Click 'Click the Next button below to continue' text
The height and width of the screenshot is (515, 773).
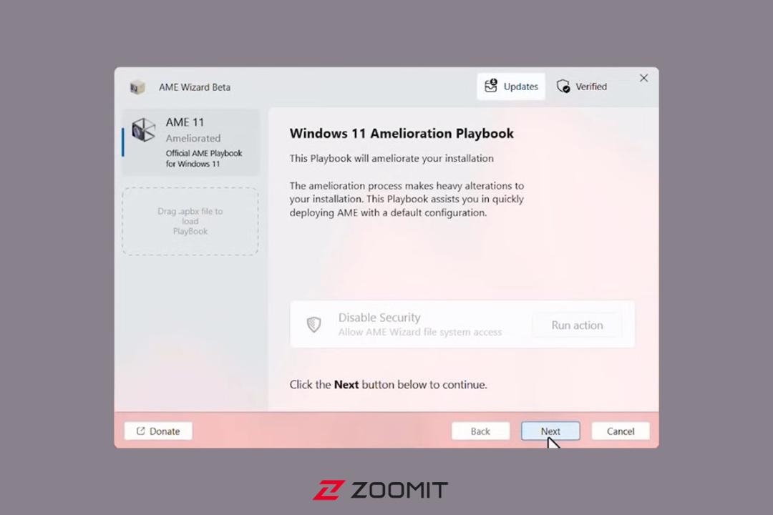click(388, 384)
